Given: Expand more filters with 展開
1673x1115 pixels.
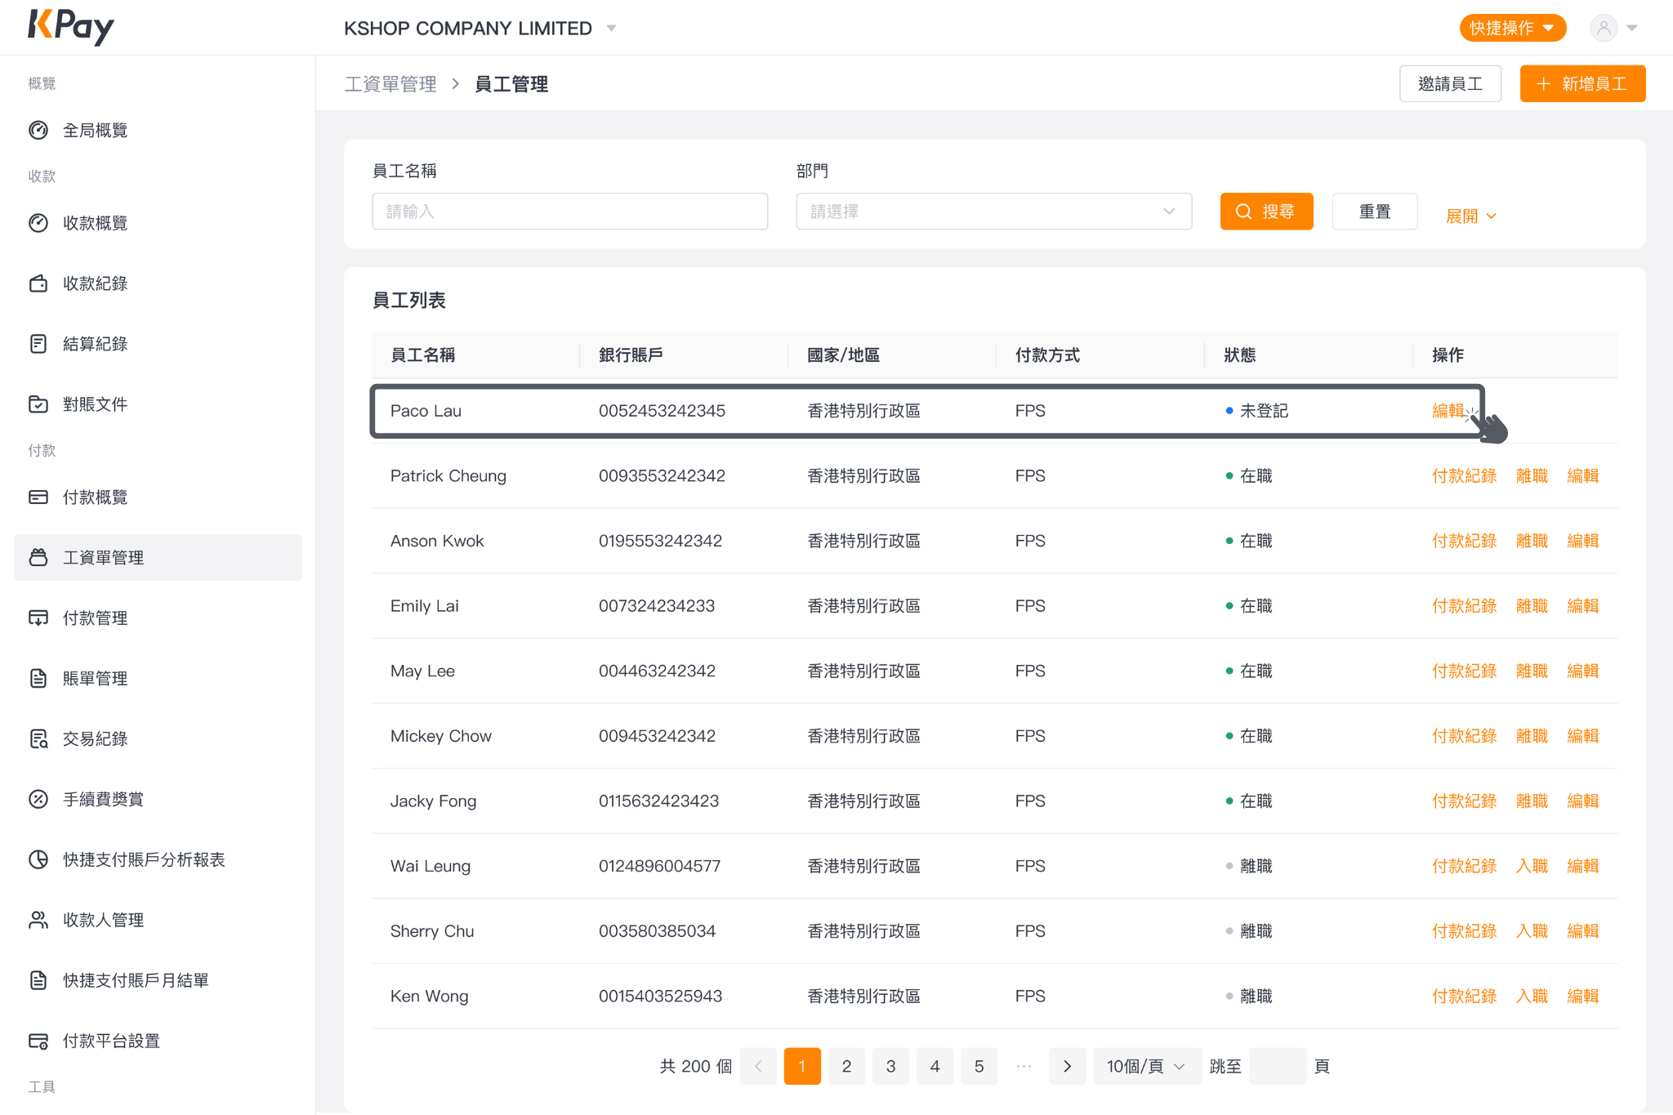Looking at the screenshot, I should coord(1471,217).
